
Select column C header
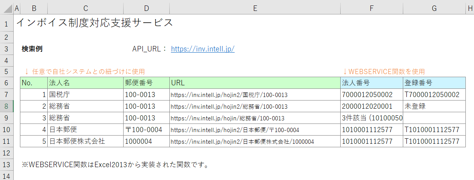click(x=85, y=8)
